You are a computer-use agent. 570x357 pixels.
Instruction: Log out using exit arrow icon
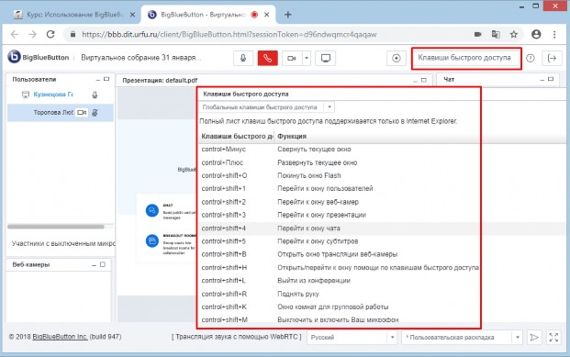pyautogui.click(x=552, y=58)
